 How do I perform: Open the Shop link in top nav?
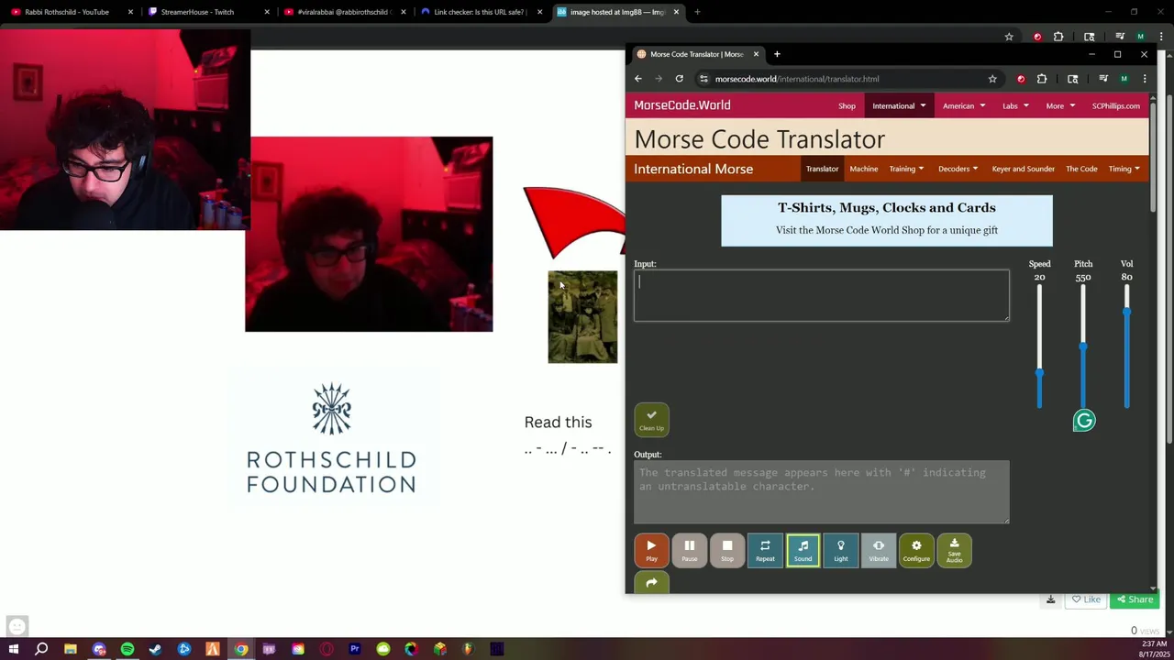(847, 105)
